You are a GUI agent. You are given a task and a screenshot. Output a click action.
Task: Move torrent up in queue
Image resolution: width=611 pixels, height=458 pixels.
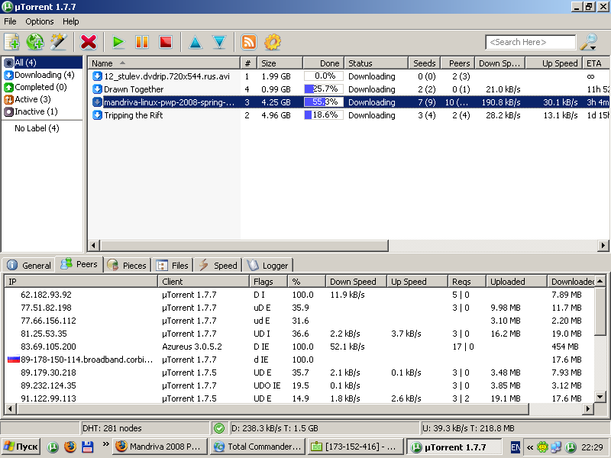(196, 42)
